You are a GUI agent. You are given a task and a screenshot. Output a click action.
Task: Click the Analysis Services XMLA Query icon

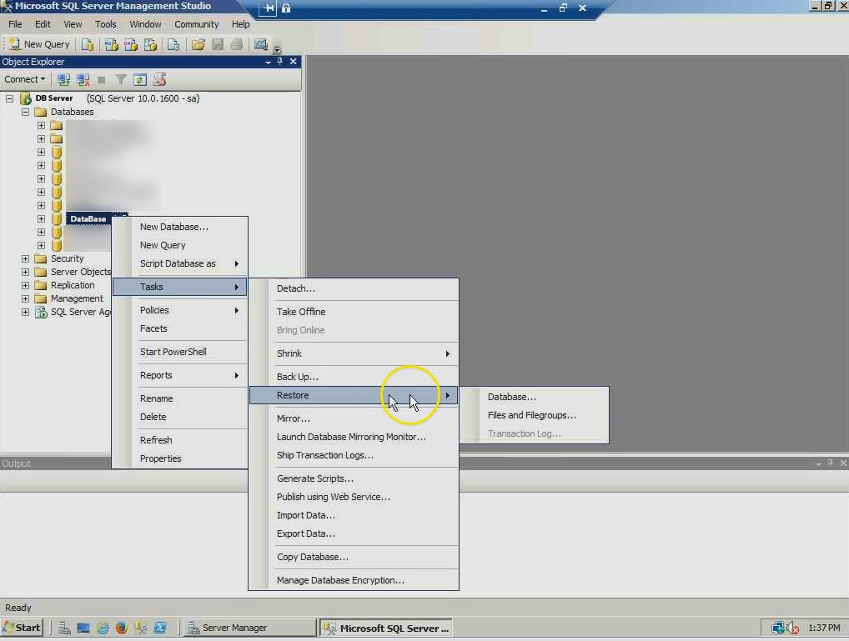150,44
